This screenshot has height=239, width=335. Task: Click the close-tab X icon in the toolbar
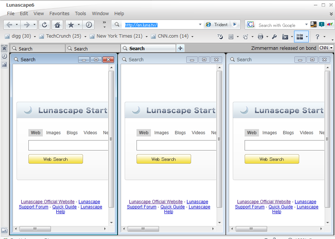coord(285,37)
